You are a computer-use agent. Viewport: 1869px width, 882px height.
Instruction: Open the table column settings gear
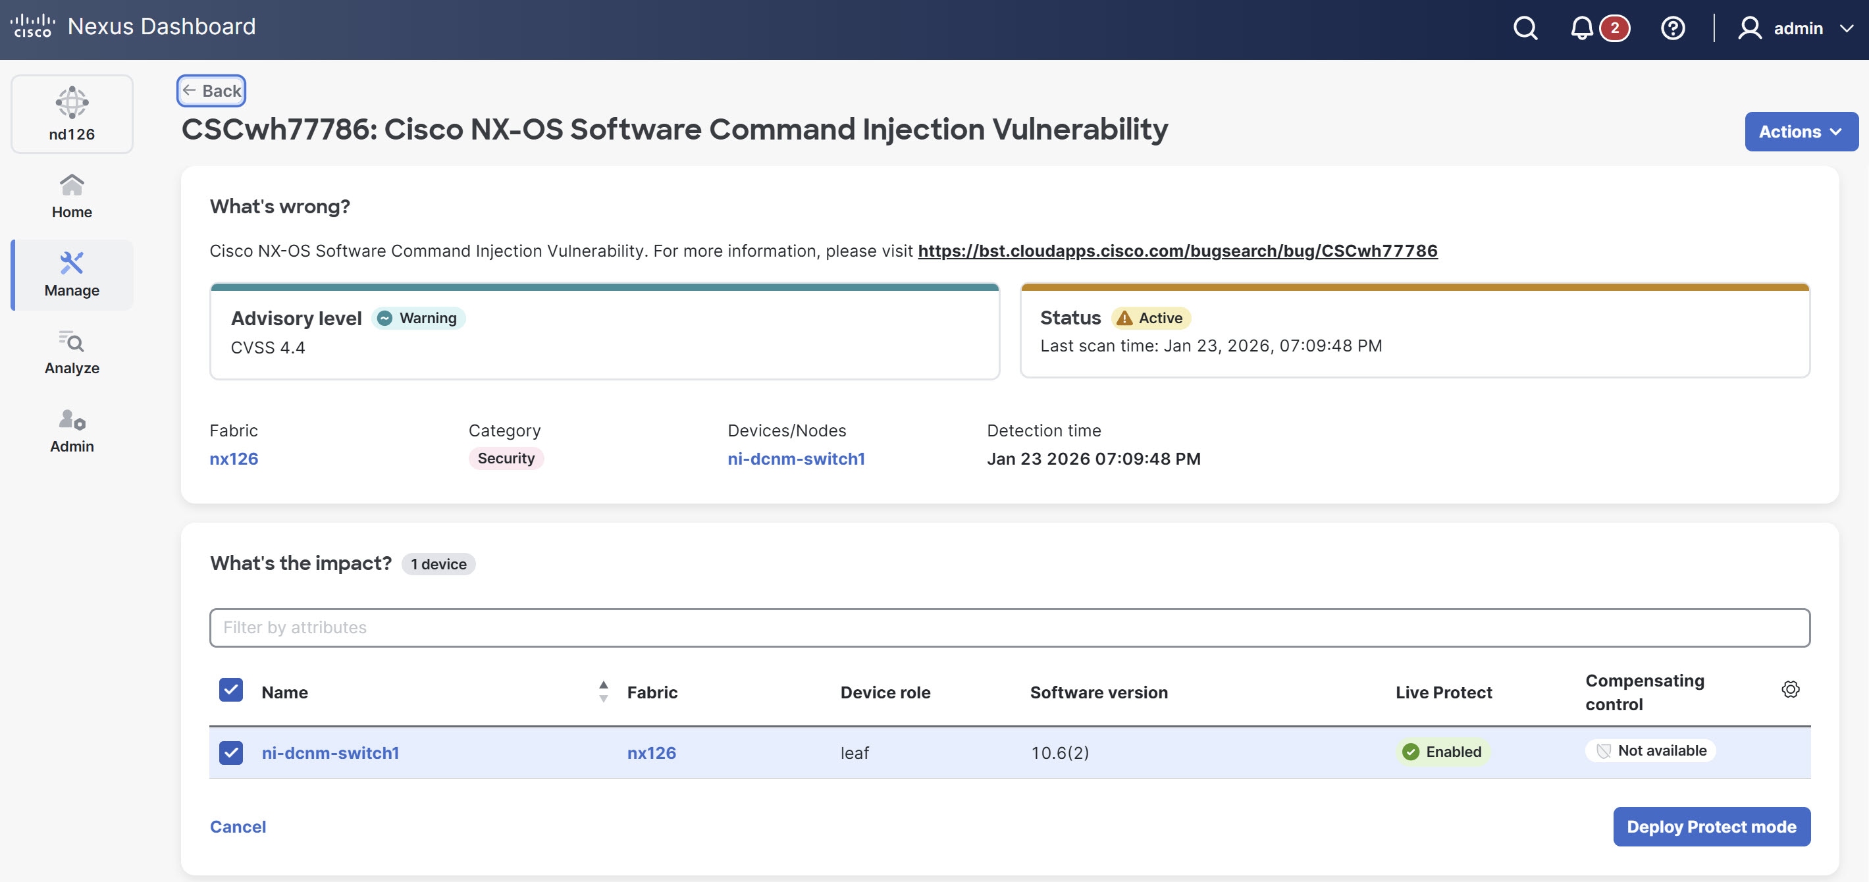[1791, 689]
